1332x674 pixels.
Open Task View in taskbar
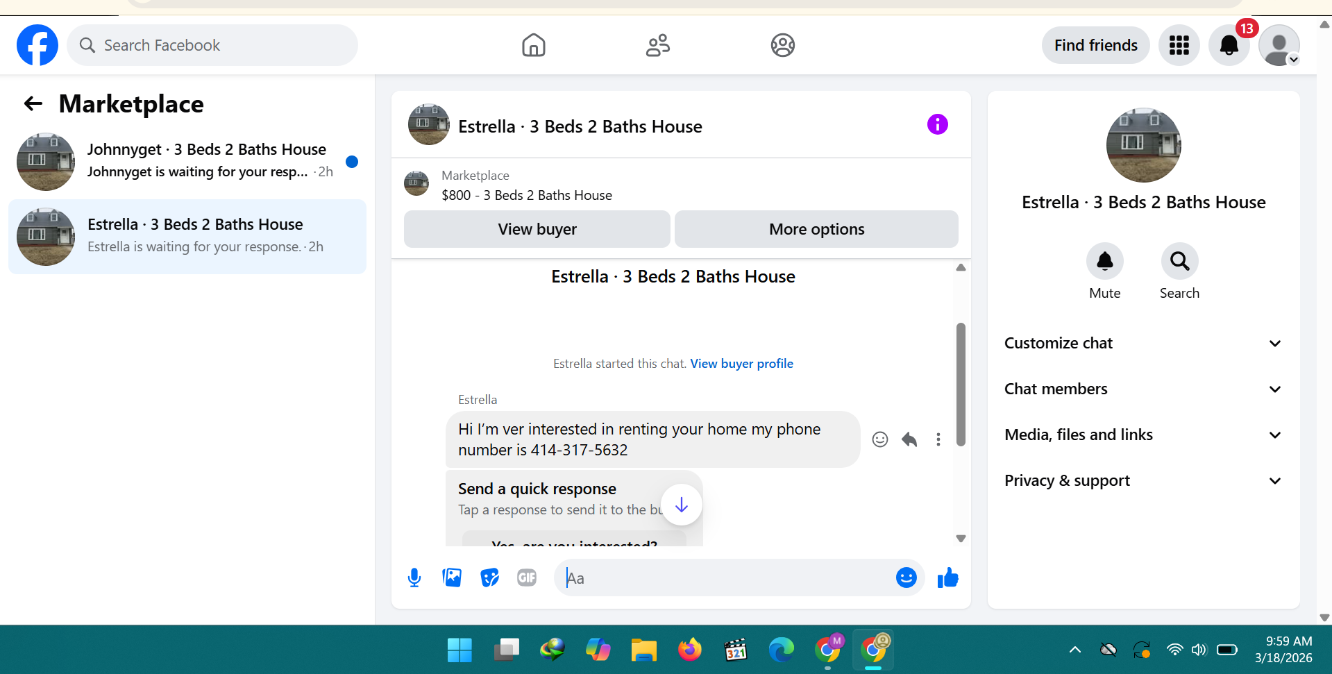coord(506,650)
